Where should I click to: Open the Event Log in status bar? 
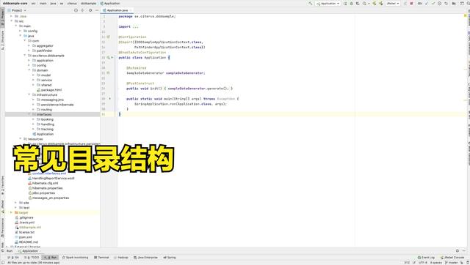coord(426,257)
